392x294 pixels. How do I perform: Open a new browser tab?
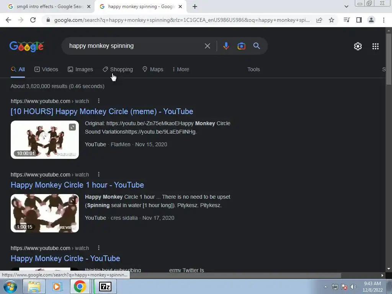(195, 7)
